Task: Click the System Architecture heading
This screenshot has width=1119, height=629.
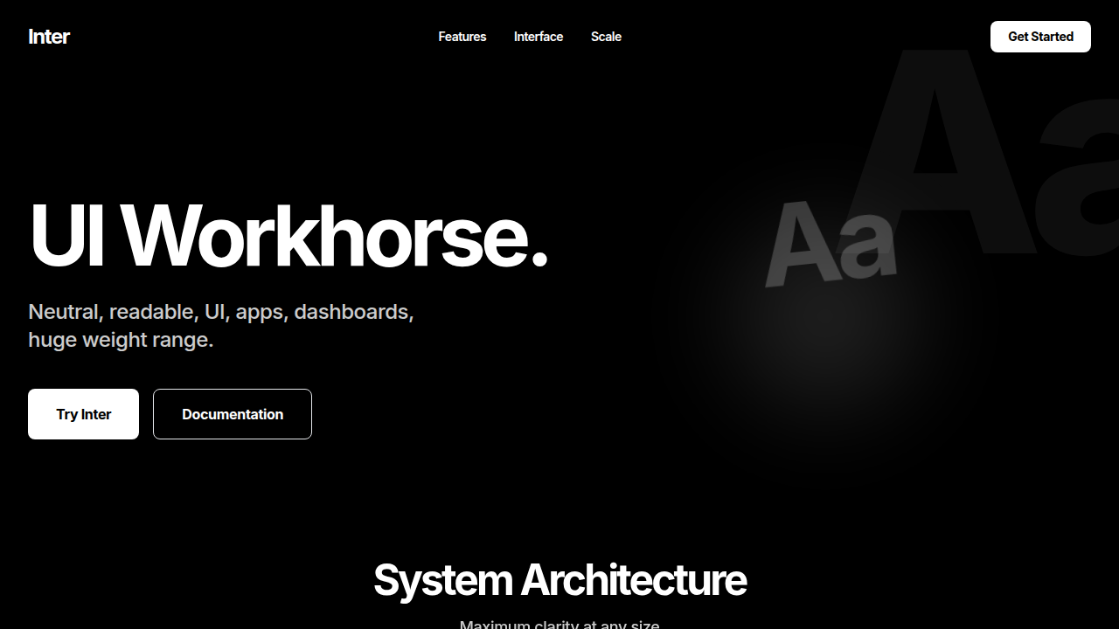Action: [559, 580]
